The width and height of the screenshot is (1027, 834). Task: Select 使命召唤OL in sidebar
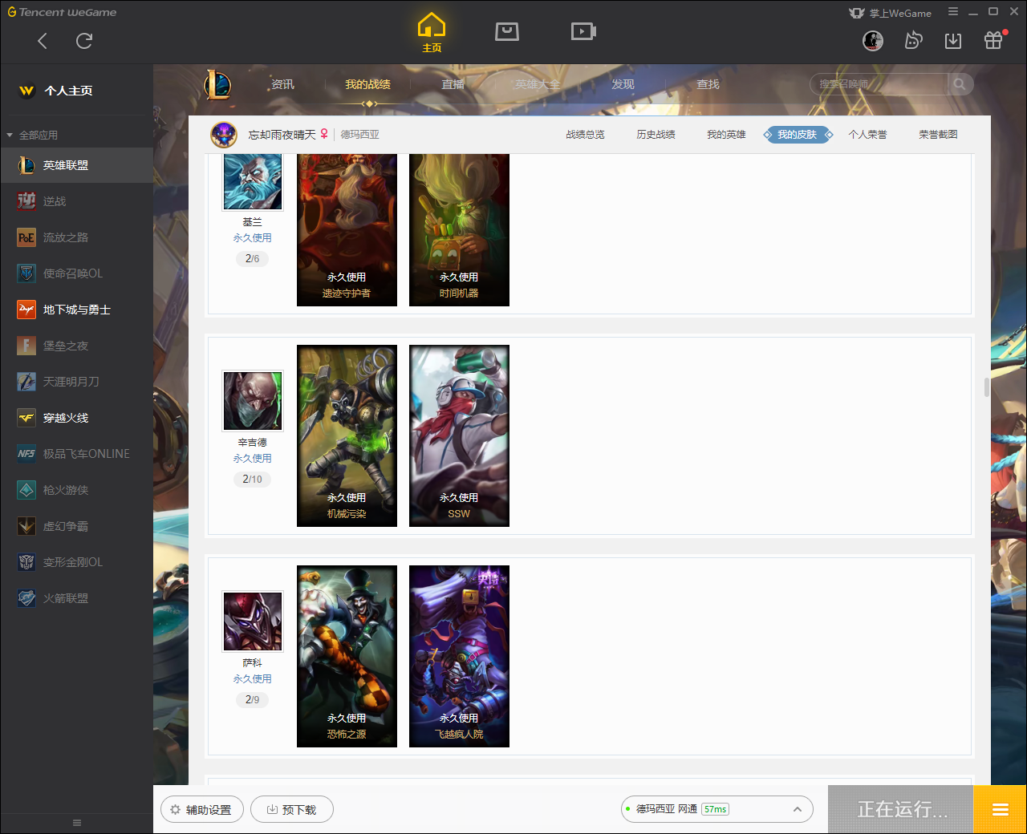coord(76,273)
